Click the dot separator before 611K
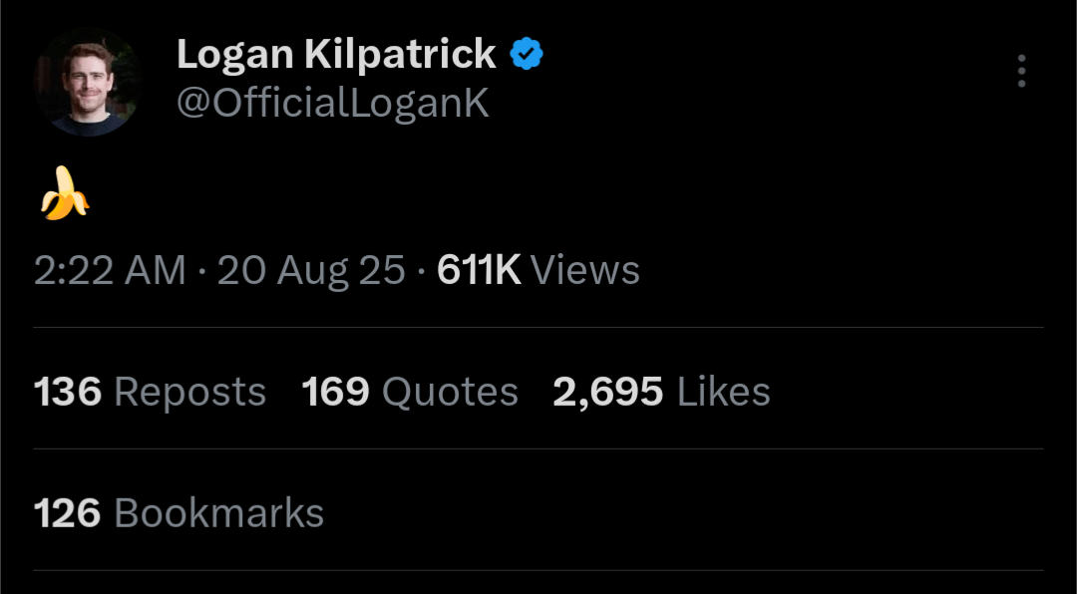The image size is (1077, 594). (422, 271)
